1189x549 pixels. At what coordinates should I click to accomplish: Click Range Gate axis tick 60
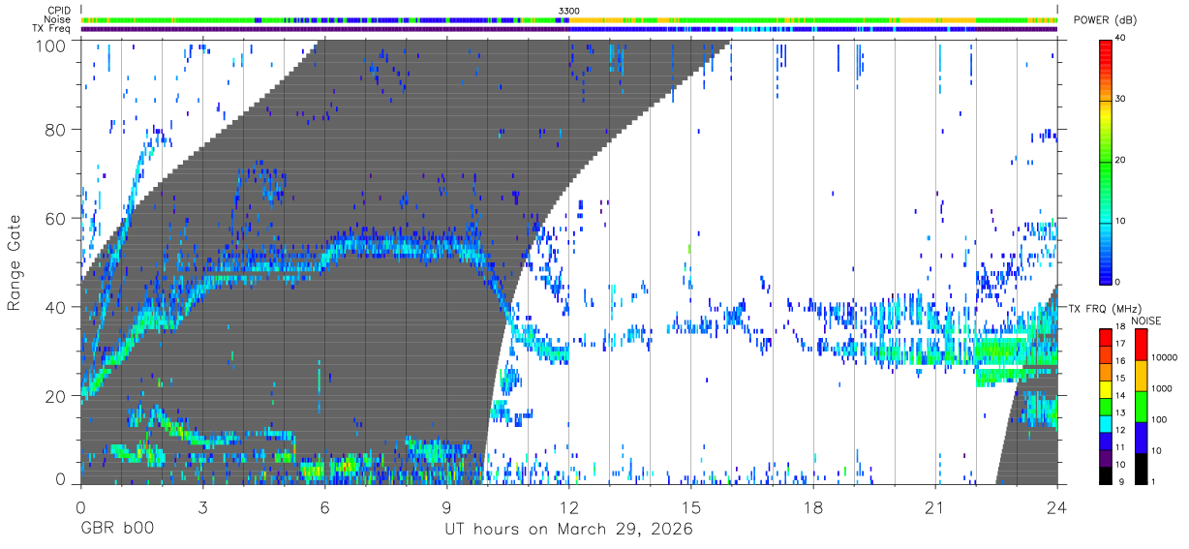tap(56, 218)
